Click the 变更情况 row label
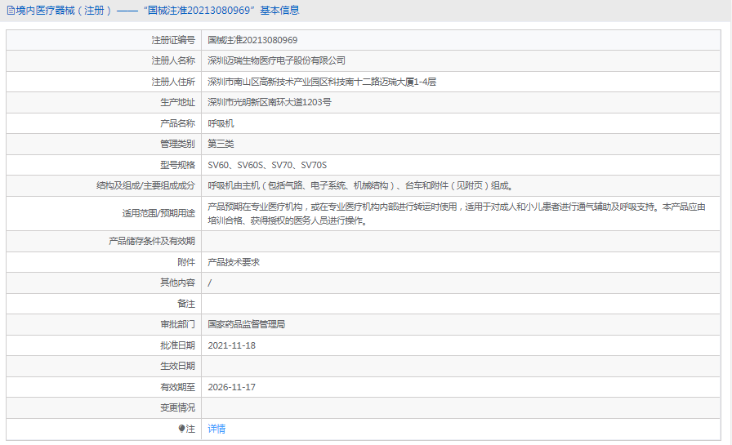This screenshot has width=732, height=445. 177,407
